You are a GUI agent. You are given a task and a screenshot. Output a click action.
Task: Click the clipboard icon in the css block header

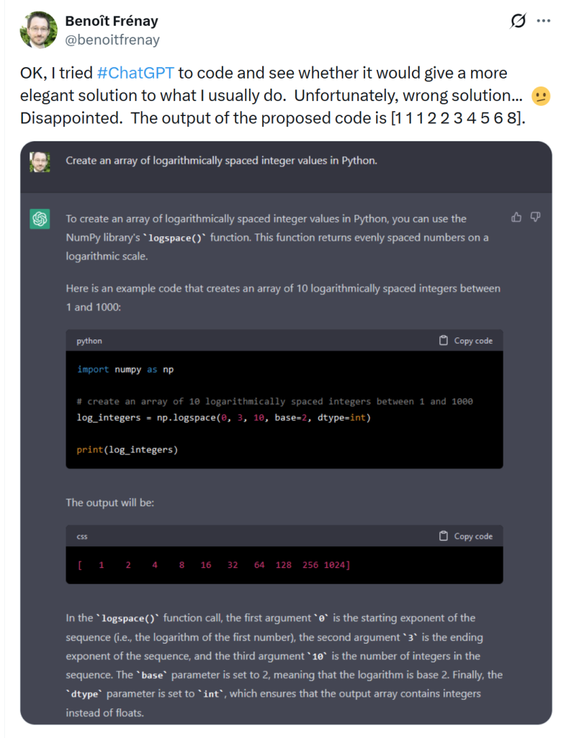(444, 536)
